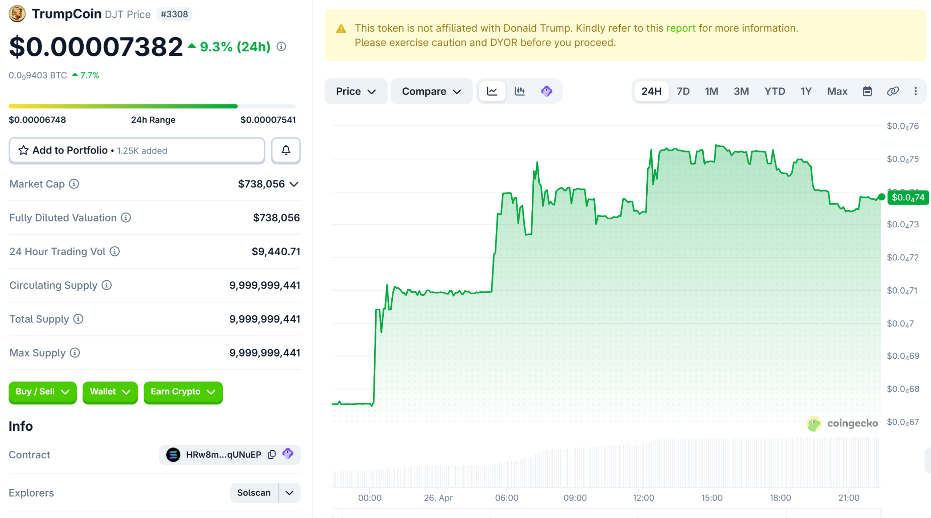
Task: Show Circulating Supply info tooltip
Action: coord(106,285)
